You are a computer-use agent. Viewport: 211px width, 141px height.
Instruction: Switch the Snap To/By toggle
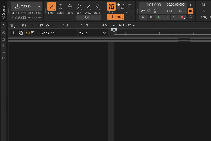point(119,6)
